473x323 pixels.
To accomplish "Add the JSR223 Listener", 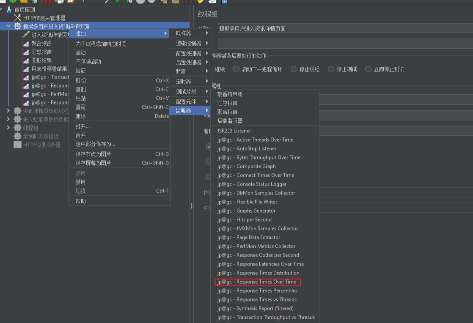I will coord(265,131).
